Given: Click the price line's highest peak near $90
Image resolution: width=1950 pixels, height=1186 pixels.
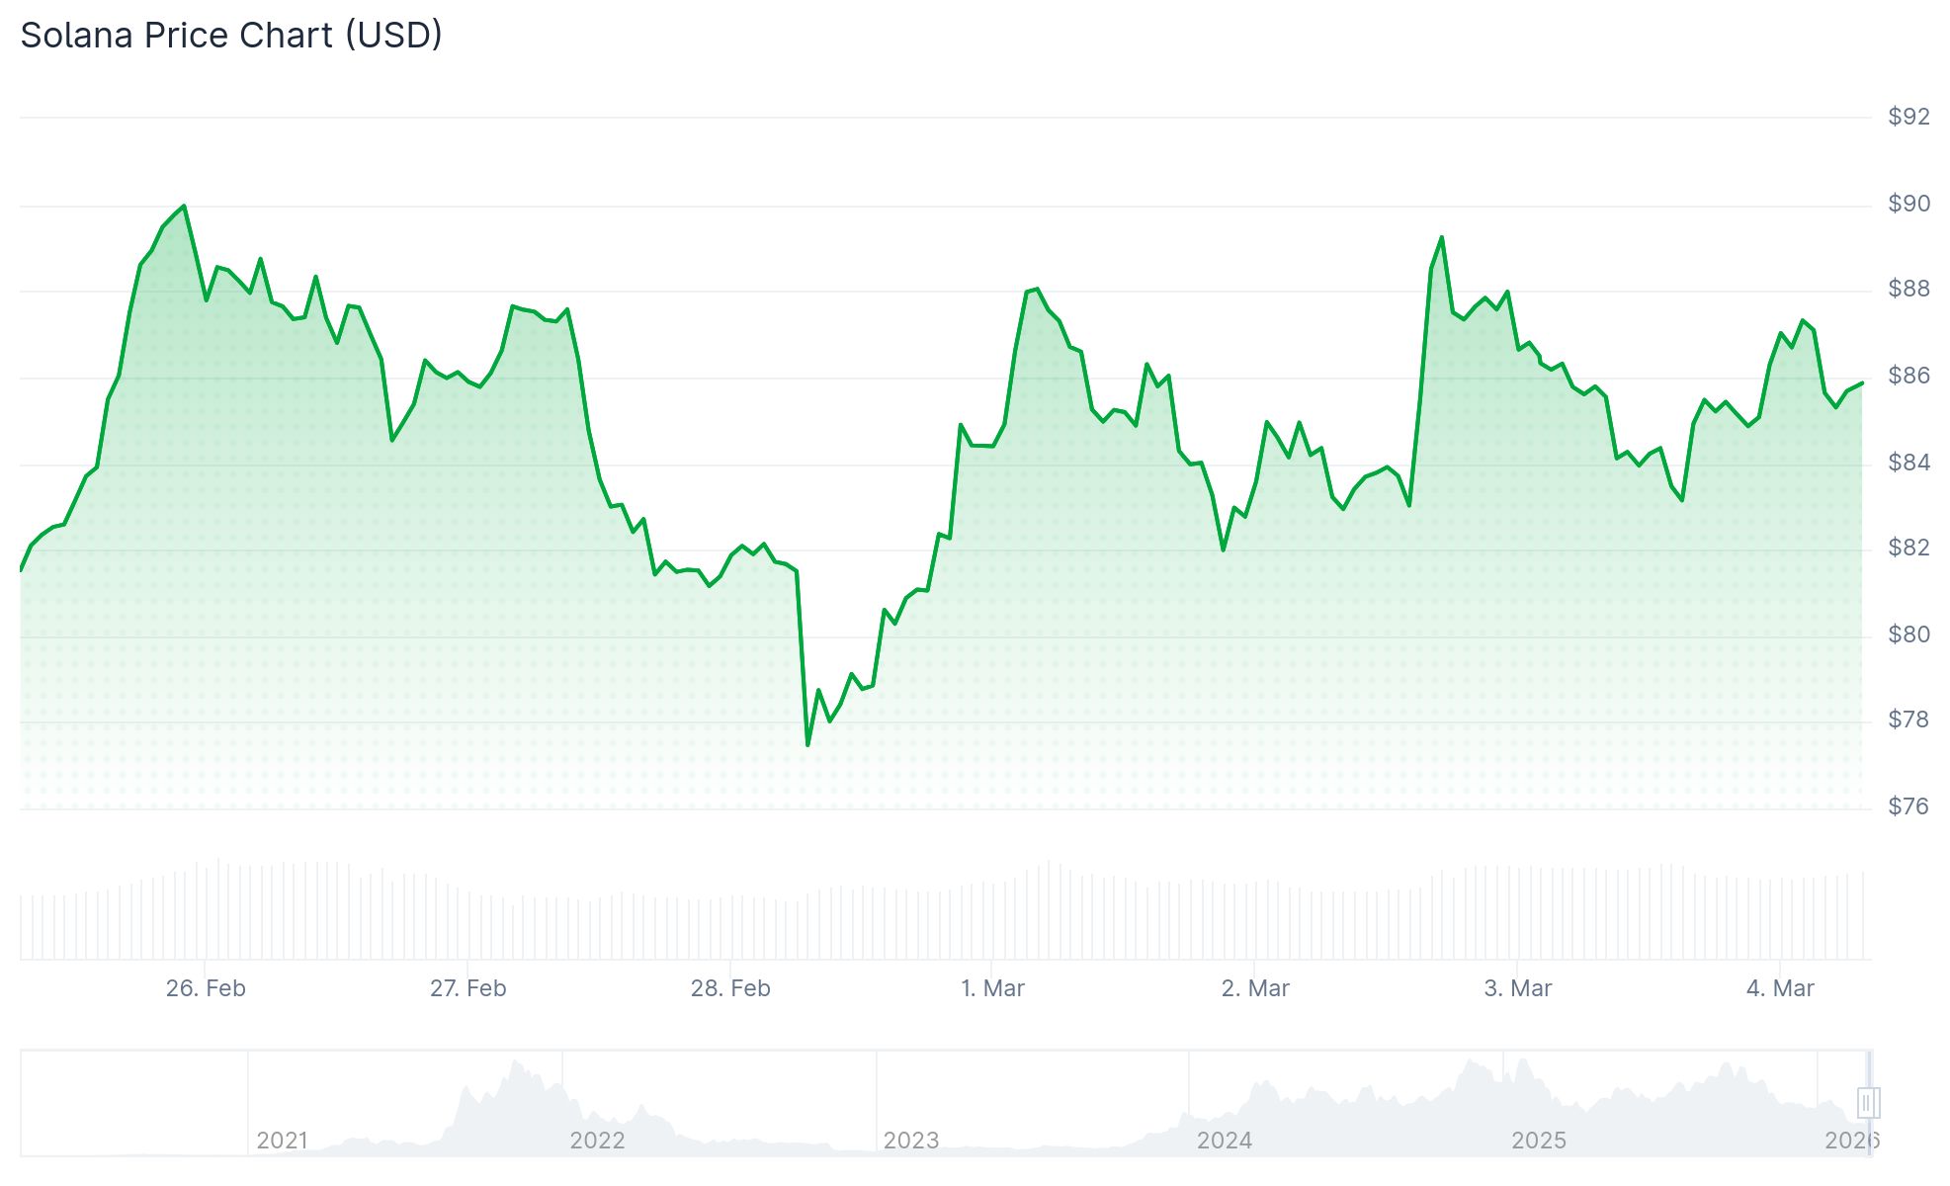Looking at the screenshot, I should pos(185,207).
